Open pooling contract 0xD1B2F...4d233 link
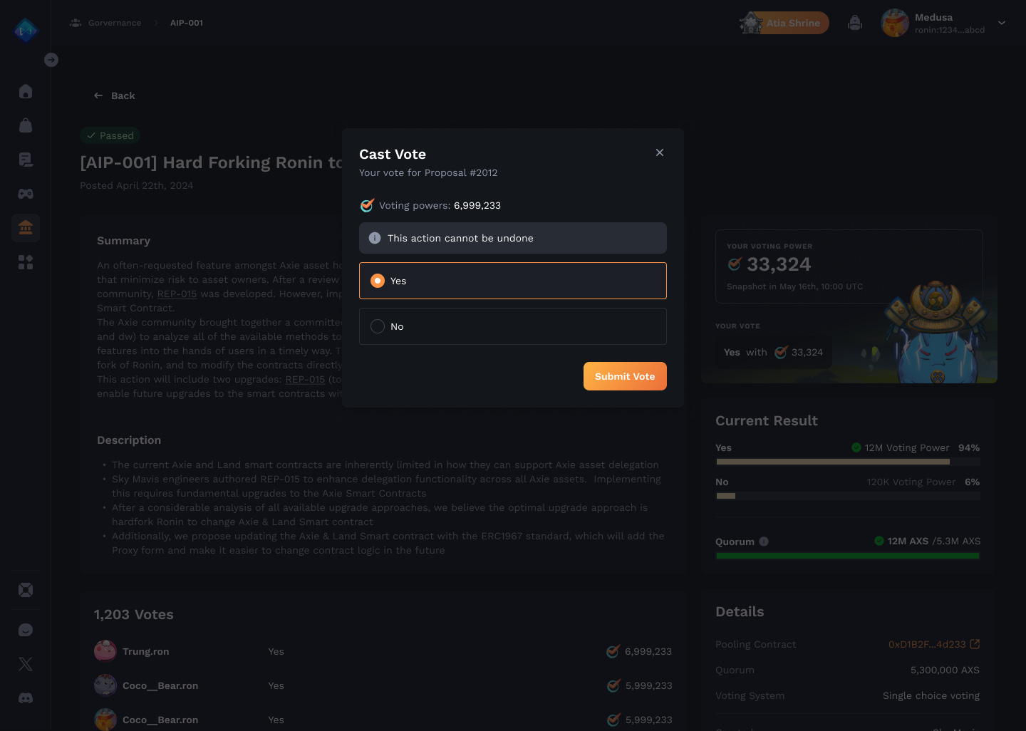This screenshot has width=1026, height=731. pos(927,644)
